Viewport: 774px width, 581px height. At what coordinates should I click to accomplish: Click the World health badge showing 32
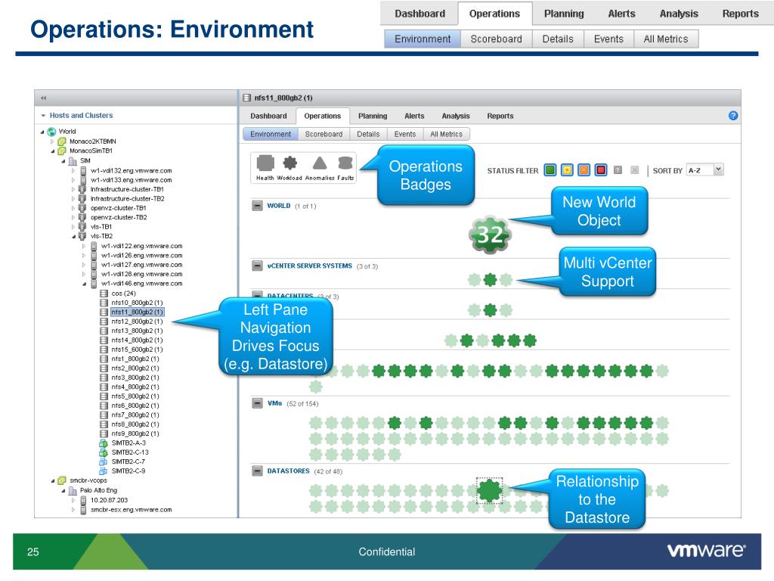490,235
